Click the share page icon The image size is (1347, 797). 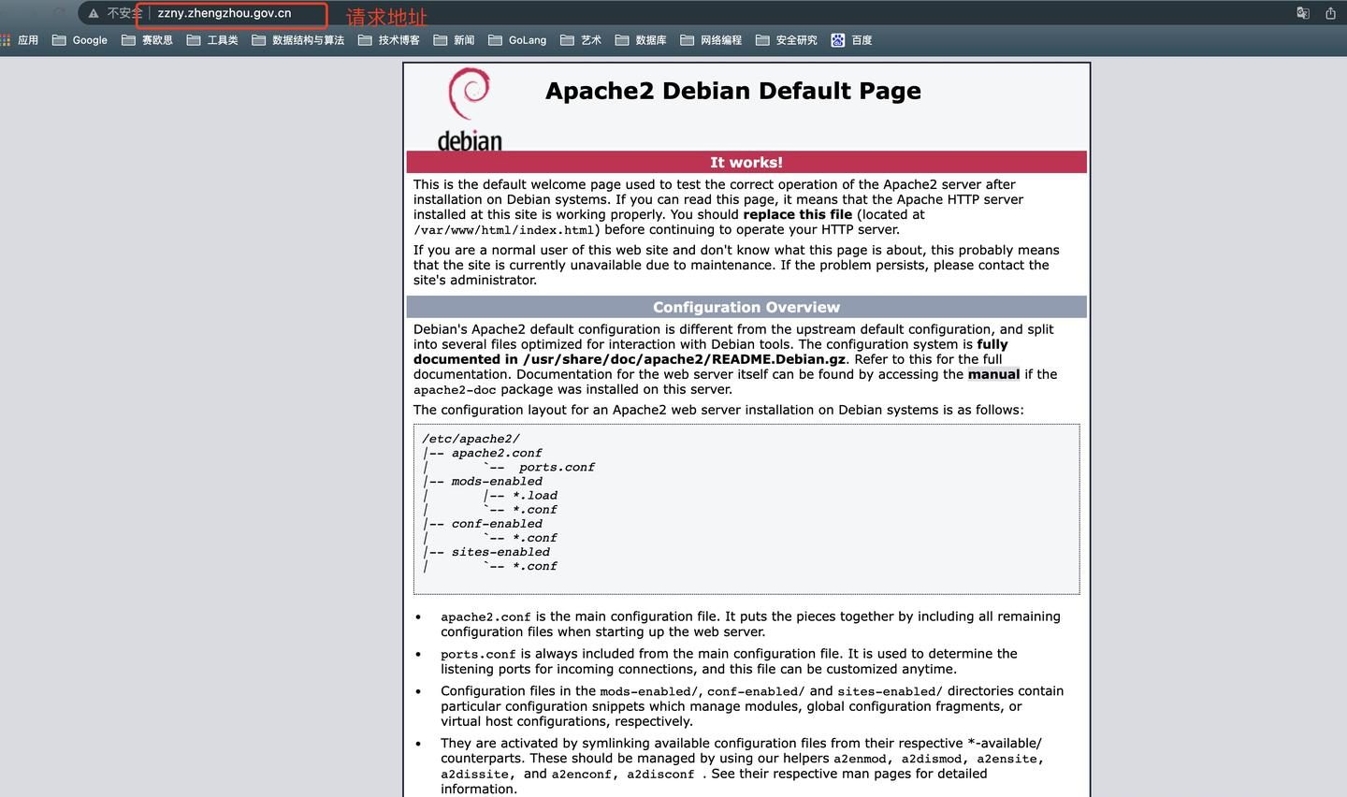pos(1331,13)
